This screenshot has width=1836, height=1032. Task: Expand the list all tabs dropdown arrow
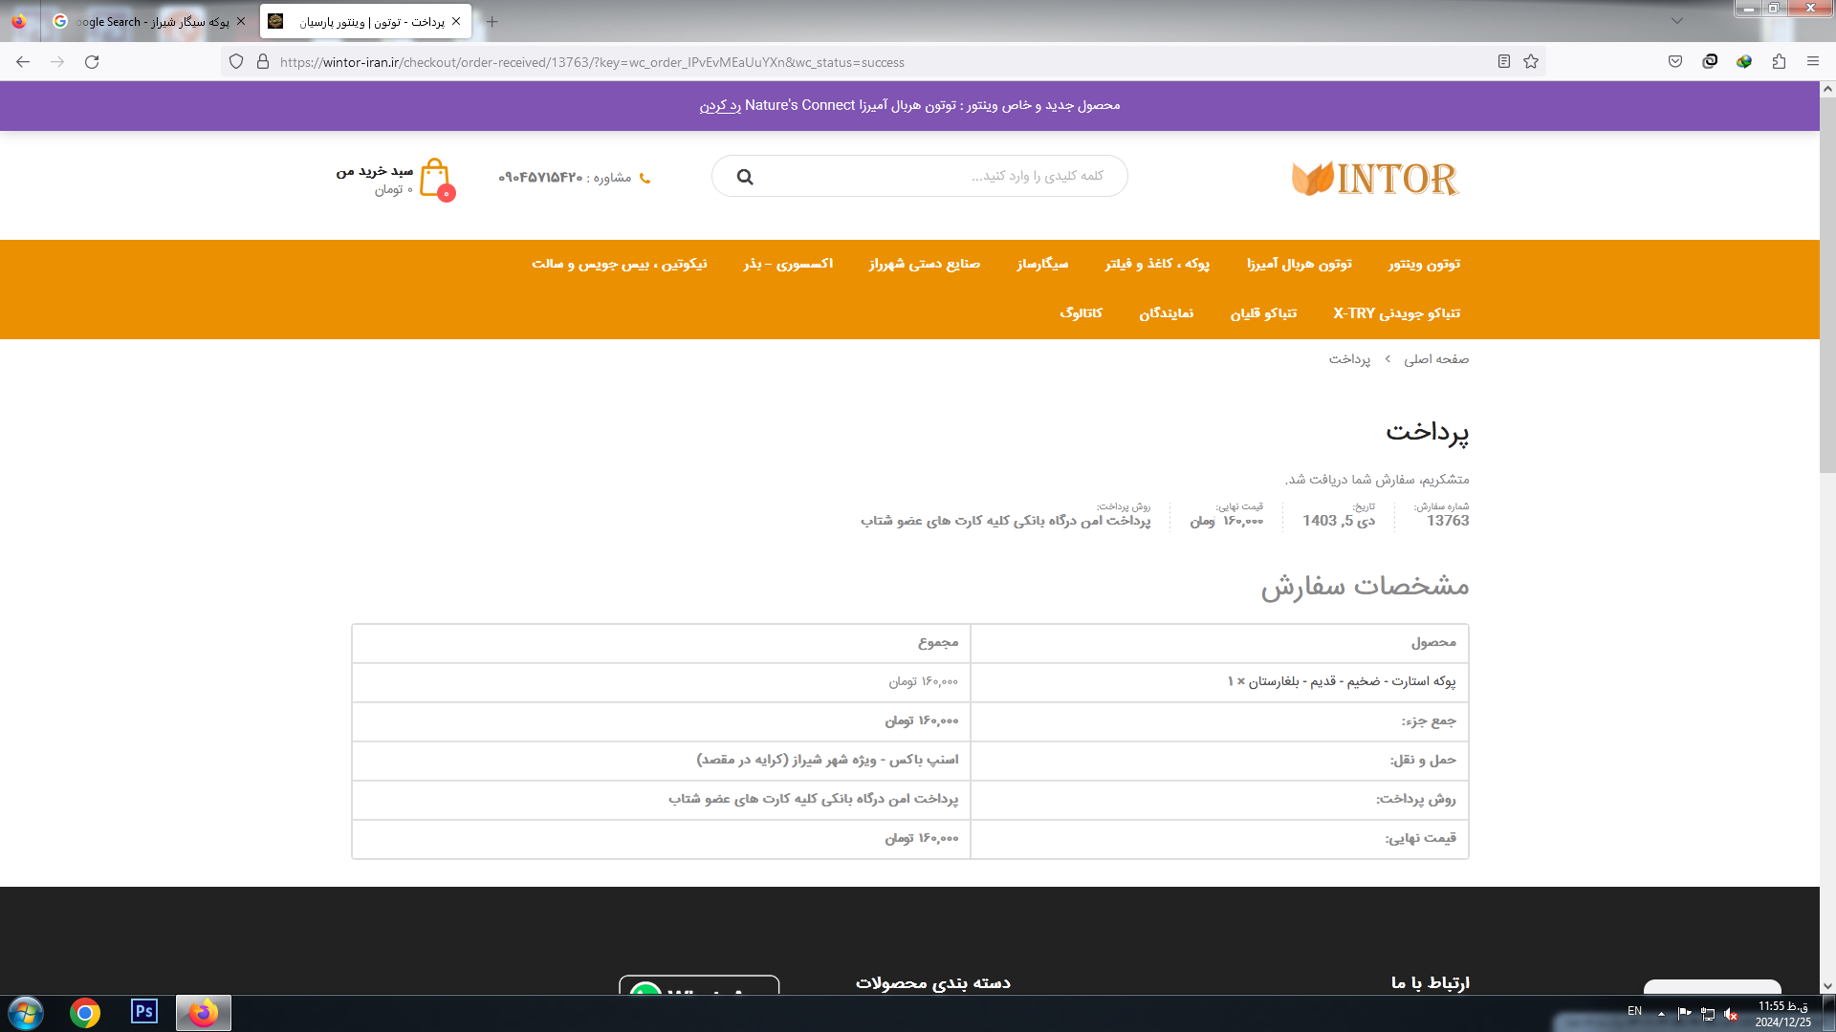(x=1676, y=21)
